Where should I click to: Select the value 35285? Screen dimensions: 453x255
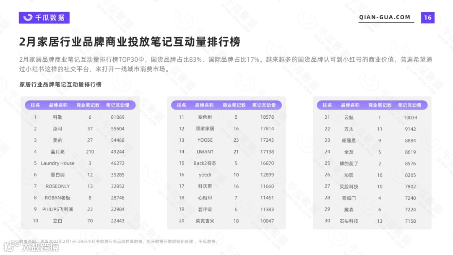tap(117, 175)
